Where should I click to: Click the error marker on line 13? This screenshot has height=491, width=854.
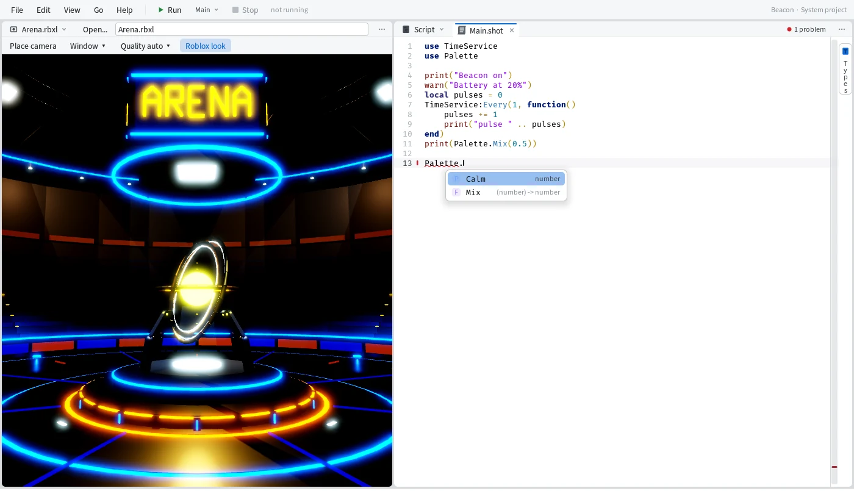tap(418, 163)
